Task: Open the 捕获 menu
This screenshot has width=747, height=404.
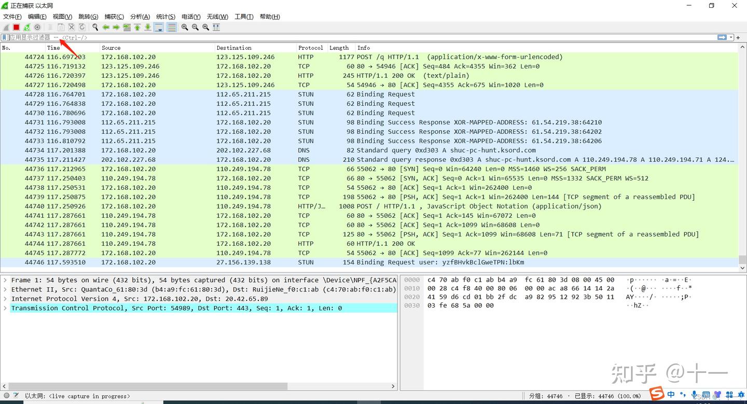Action: click(114, 16)
